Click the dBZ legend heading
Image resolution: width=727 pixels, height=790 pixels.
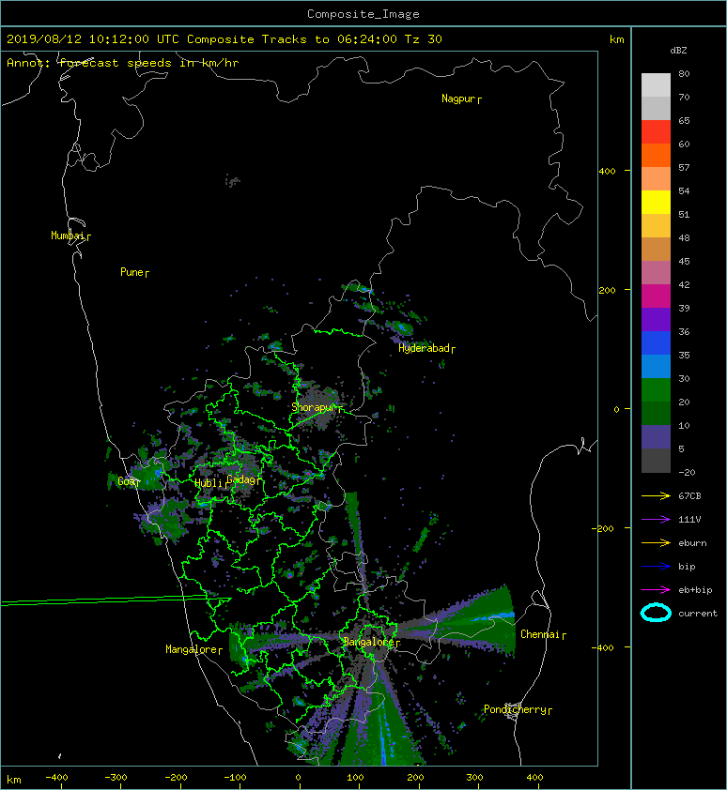(x=678, y=51)
